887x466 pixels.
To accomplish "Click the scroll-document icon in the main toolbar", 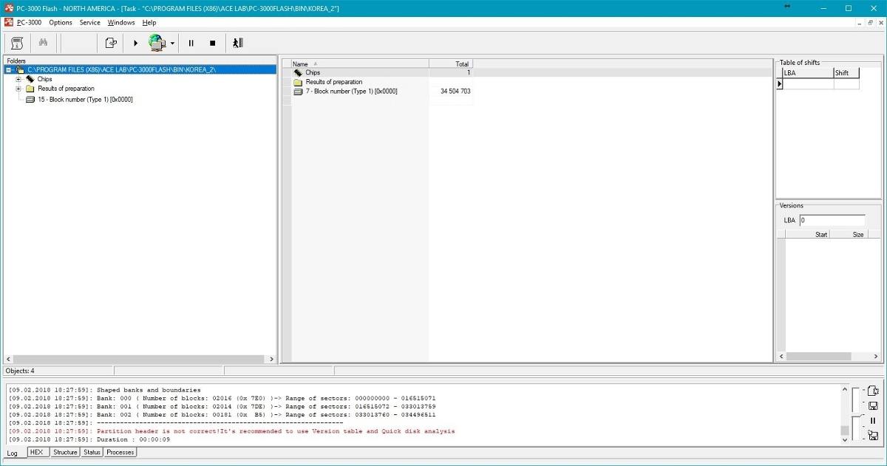I will click(16, 43).
